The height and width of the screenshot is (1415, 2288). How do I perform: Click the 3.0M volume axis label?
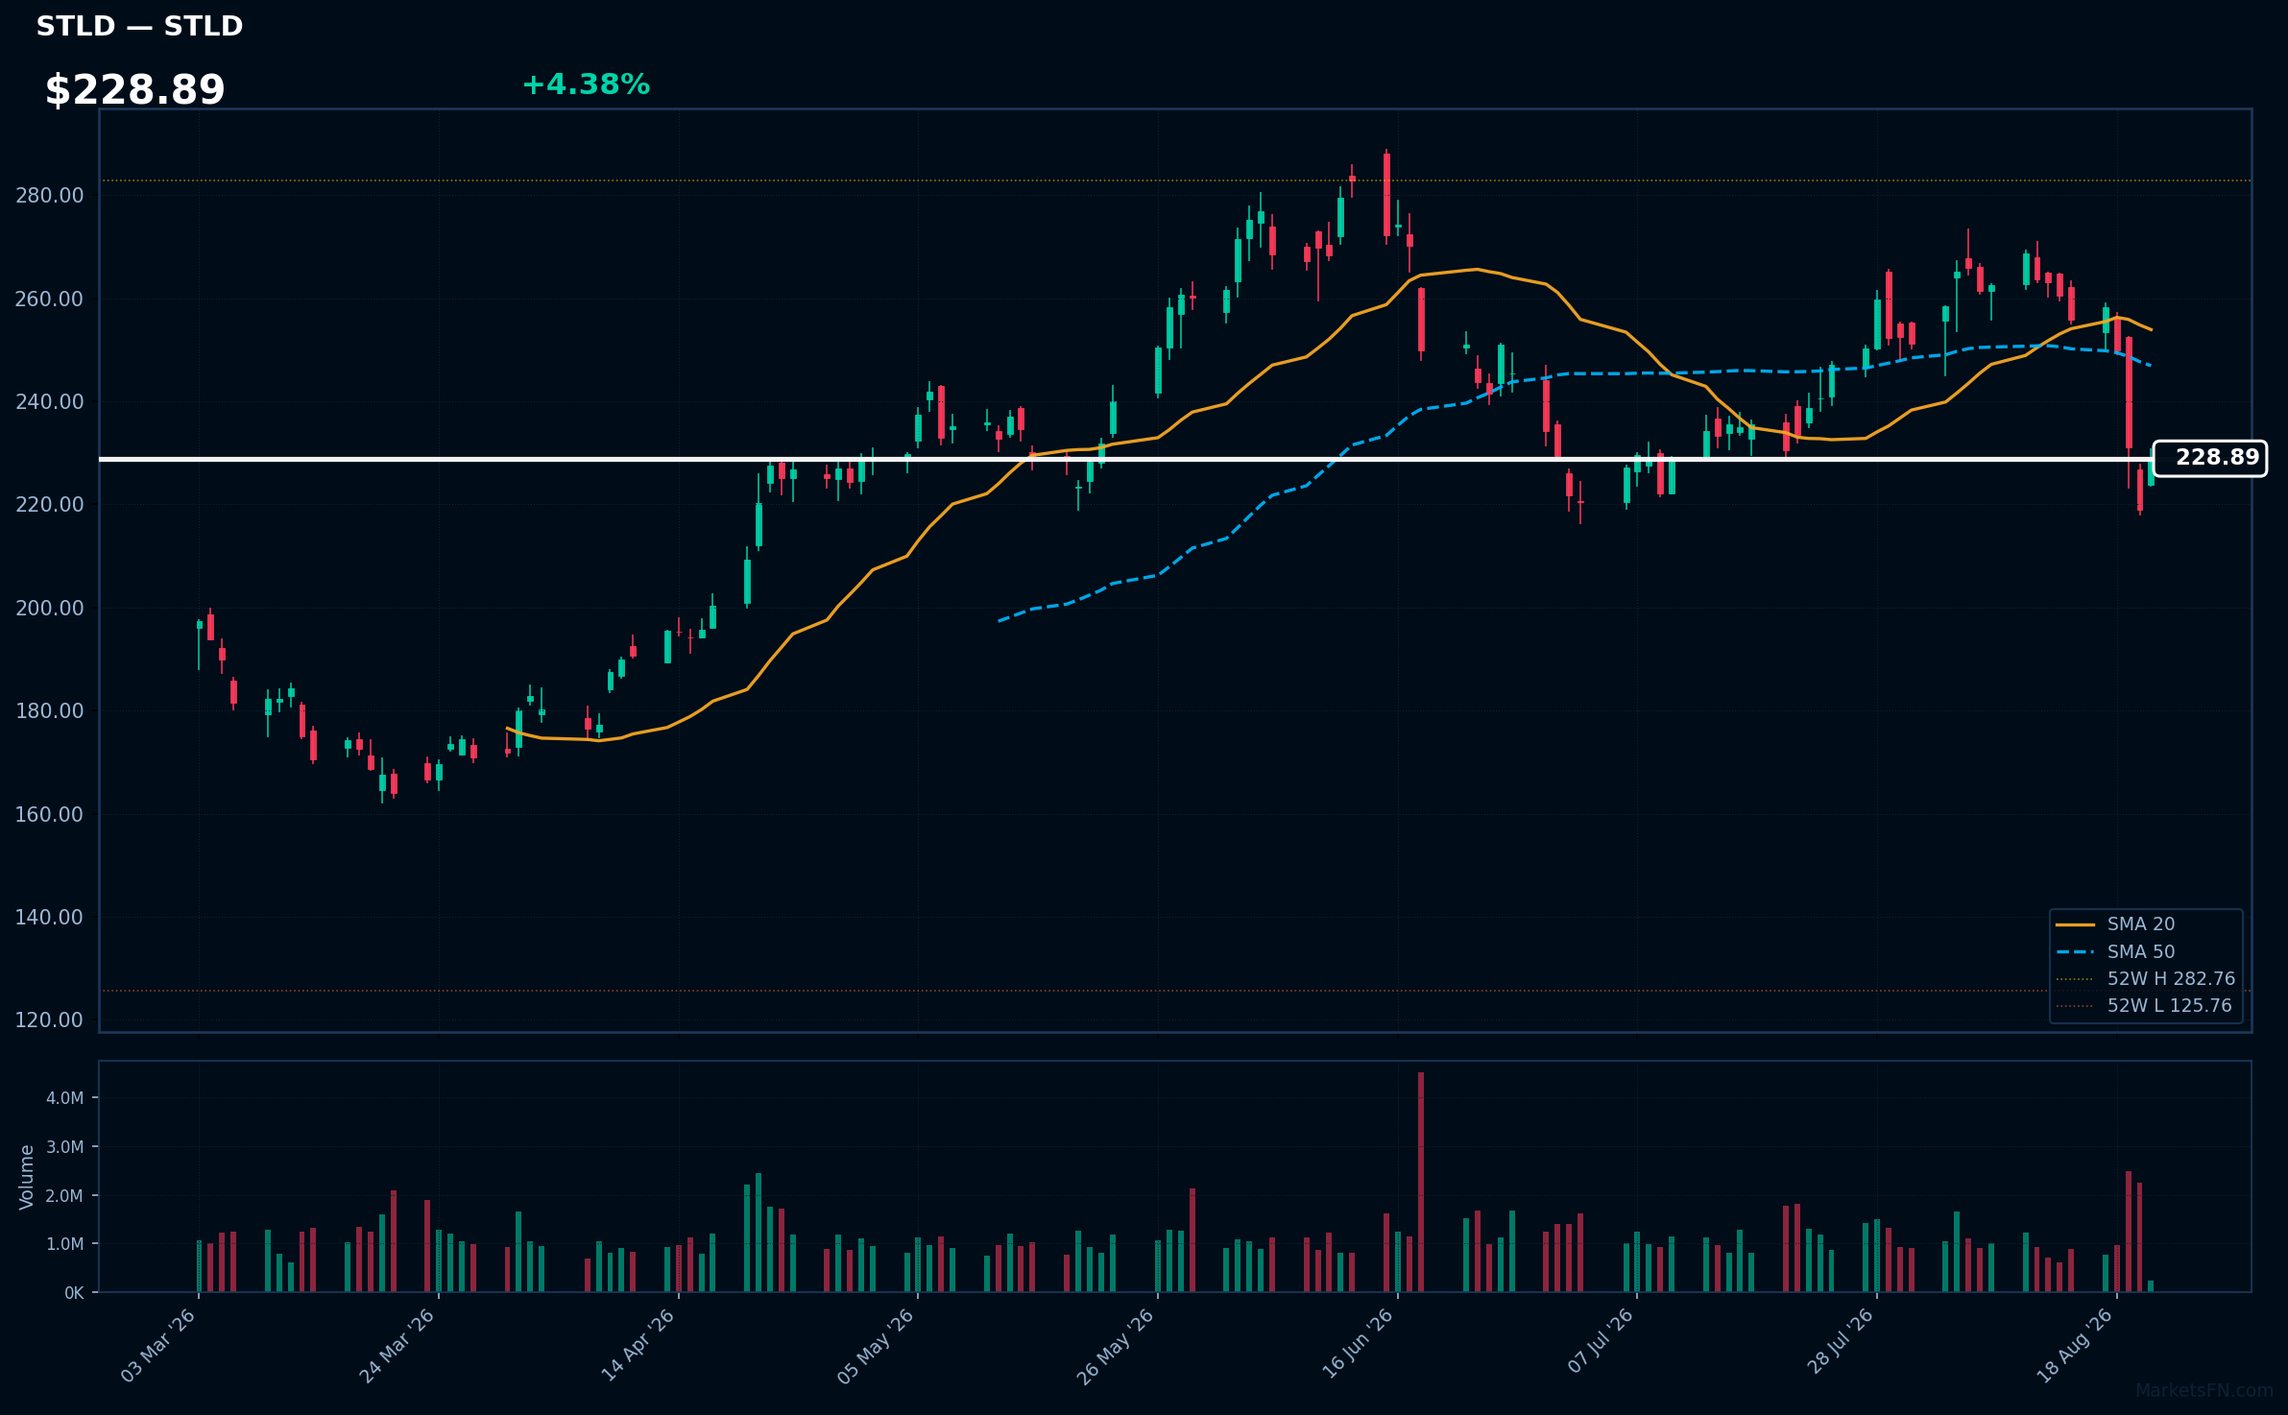65,1147
